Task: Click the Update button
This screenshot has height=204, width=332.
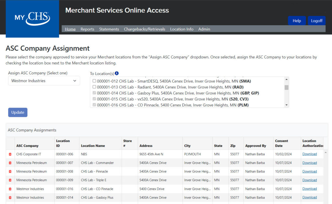Action: pos(18,112)
